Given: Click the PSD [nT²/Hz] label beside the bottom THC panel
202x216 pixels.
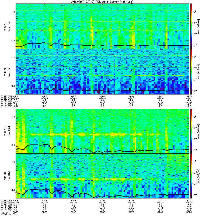Looking at the screenshot, I should 198,176.
